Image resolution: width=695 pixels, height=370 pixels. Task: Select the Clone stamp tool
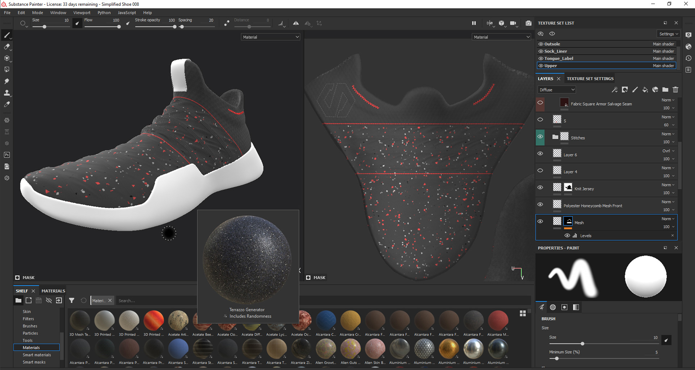[x=7, y=93]
